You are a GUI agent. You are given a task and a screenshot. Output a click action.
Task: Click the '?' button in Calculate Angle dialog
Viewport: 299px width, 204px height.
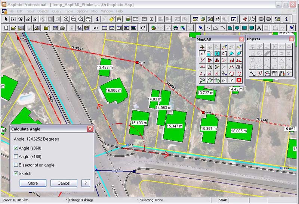(x=86, y=183)
